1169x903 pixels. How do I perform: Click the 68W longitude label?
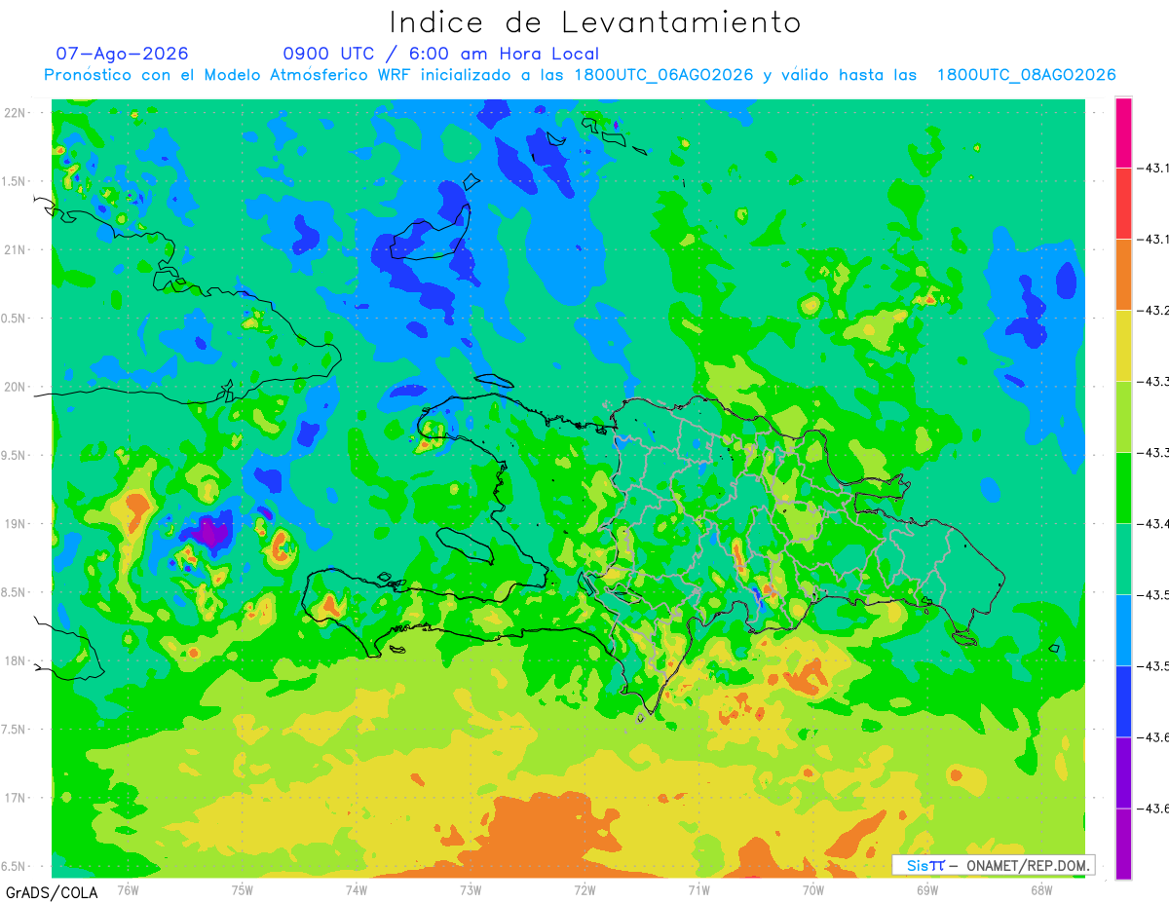click(1041, 888)
